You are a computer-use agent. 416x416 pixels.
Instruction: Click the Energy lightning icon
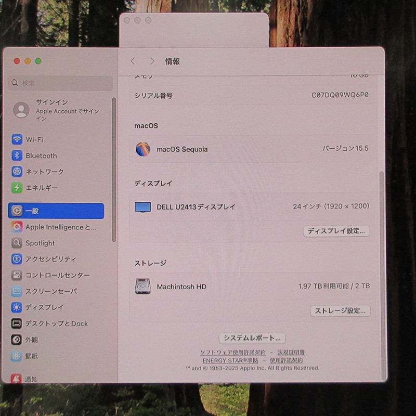[17, 188]
